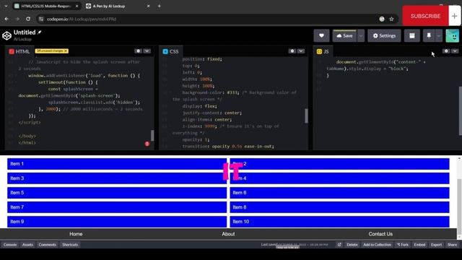The height and width of the screenshot is (260, 462).
Task: Click Item 10 in preview grid
Action: (x=339, y=222)
